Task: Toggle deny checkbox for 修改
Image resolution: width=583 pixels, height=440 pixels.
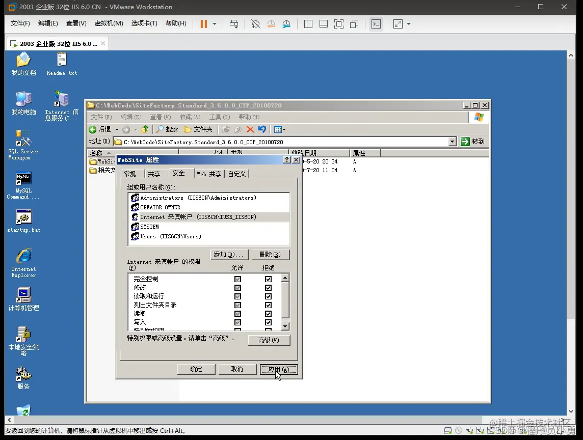Action: [268, 288]
